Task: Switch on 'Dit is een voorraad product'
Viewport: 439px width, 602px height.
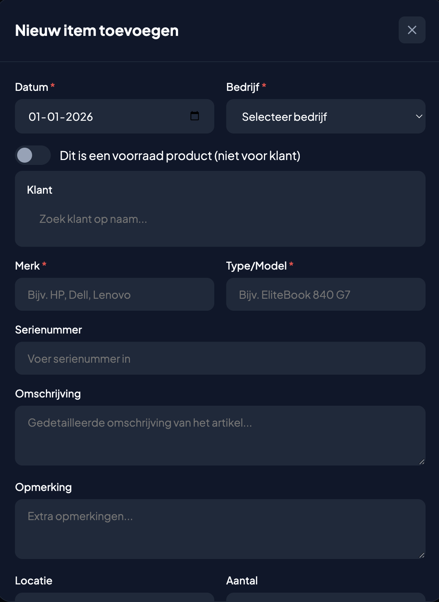Action: point(32,155)
